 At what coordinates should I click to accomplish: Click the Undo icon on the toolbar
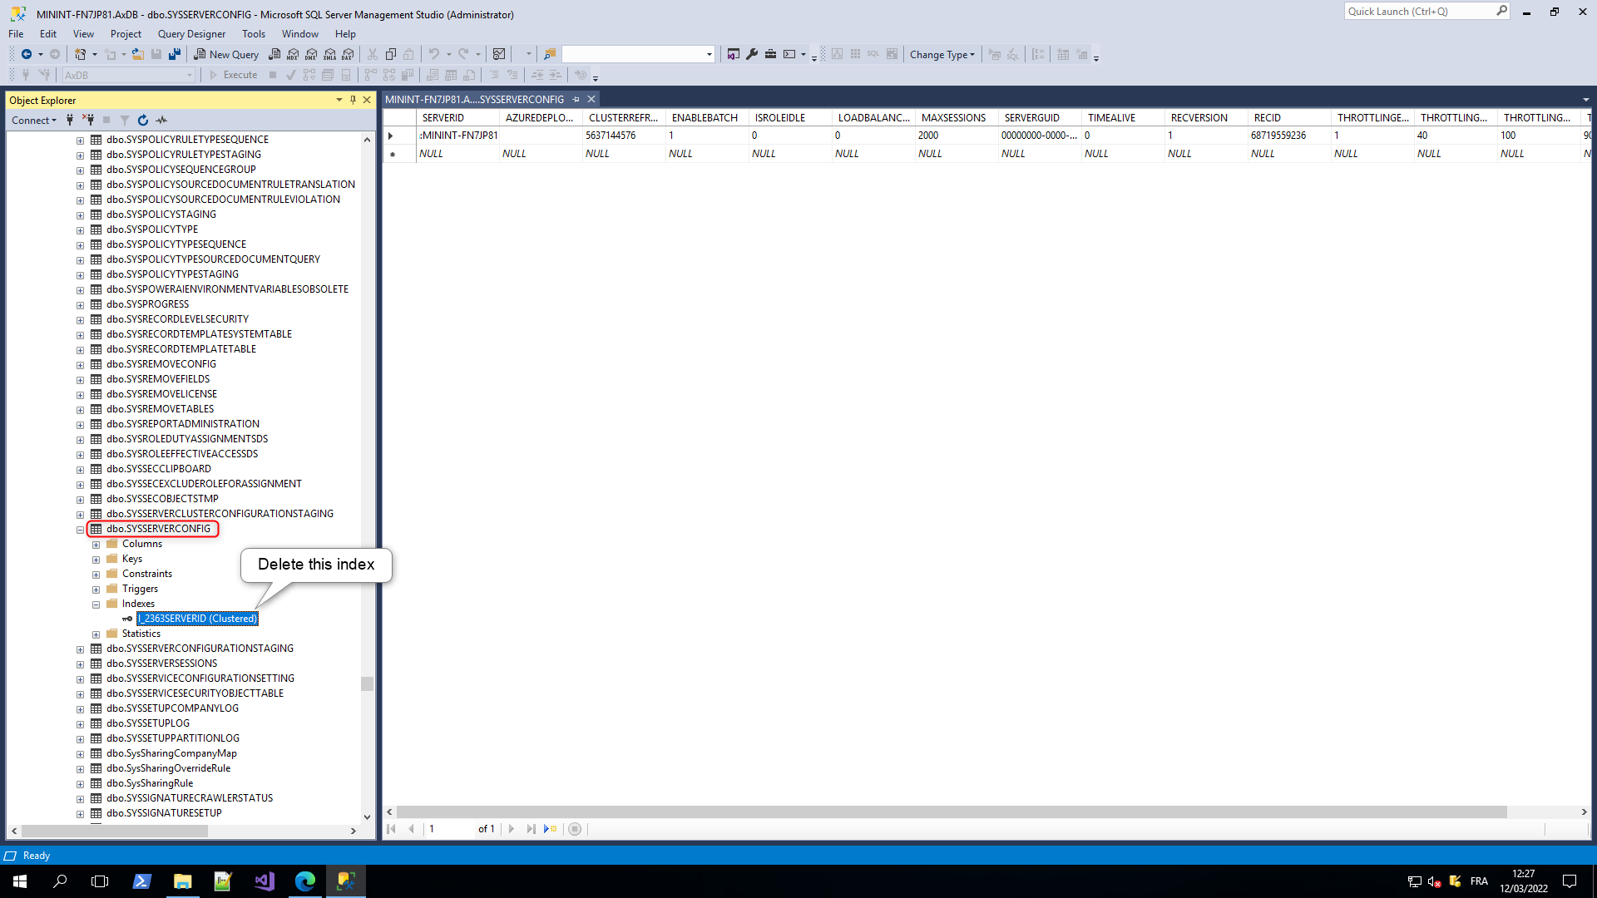pos(436,54)
